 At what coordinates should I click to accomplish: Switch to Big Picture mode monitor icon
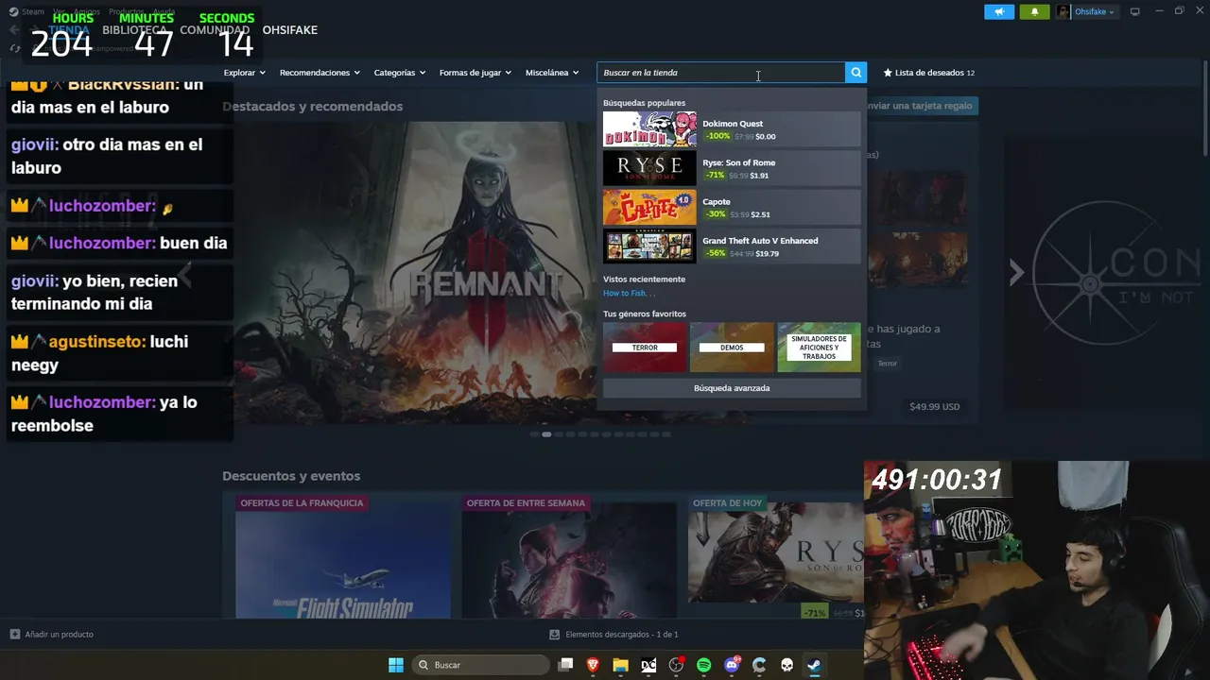click(x=1135, y=11)
